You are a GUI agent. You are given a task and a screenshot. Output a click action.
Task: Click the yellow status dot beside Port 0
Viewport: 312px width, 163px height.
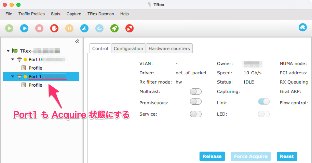[x=25, y=60]
